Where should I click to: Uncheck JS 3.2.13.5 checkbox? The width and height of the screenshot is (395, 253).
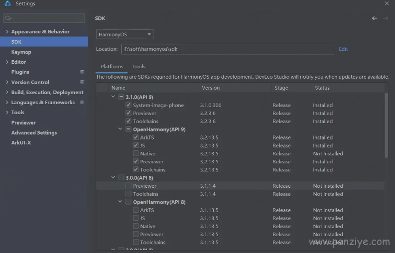coord(136,145)
